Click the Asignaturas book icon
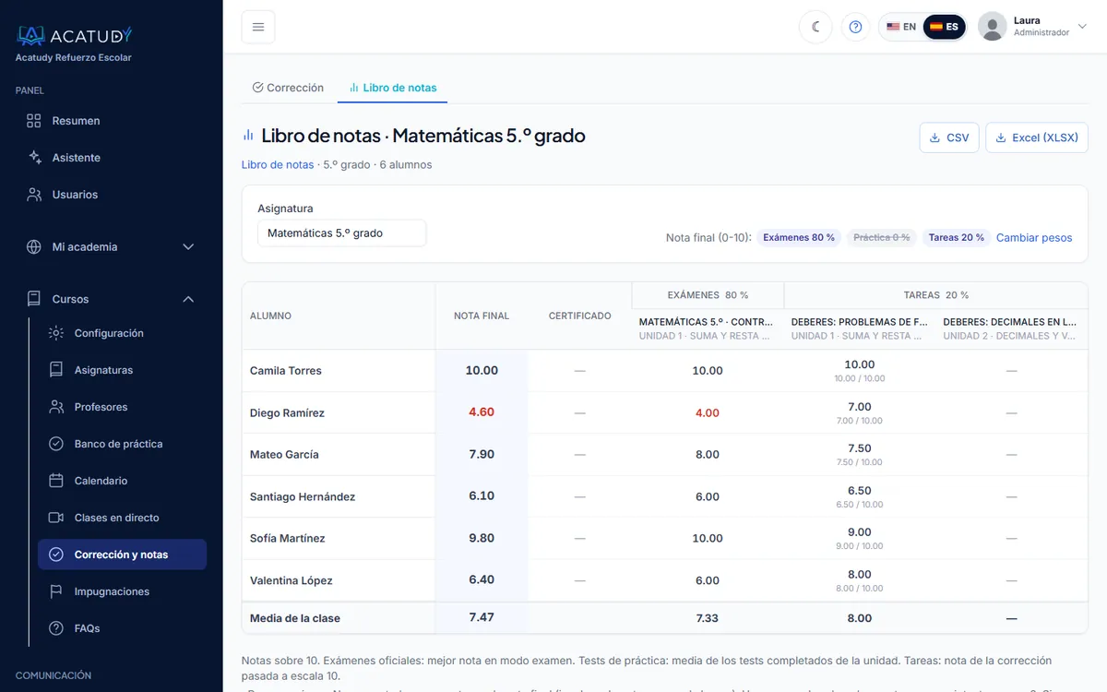 click(56, 370)
